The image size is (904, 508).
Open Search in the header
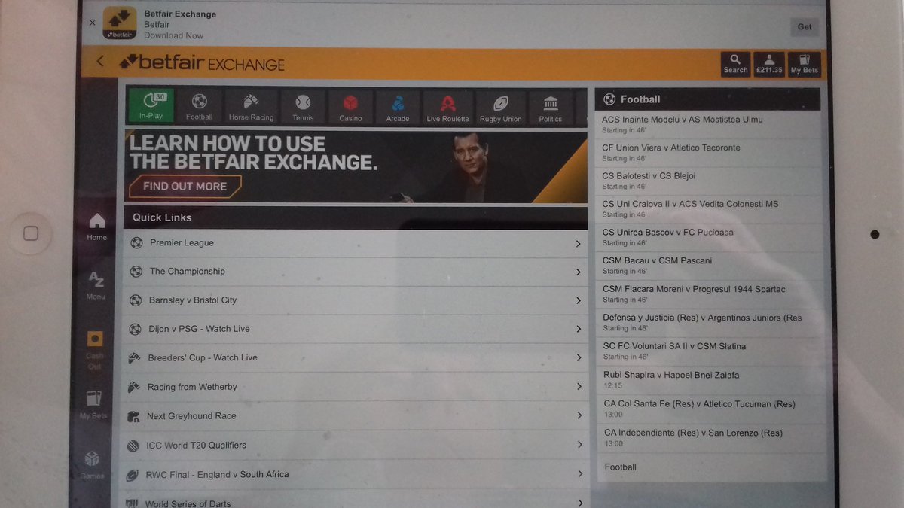tap(735, 64)
